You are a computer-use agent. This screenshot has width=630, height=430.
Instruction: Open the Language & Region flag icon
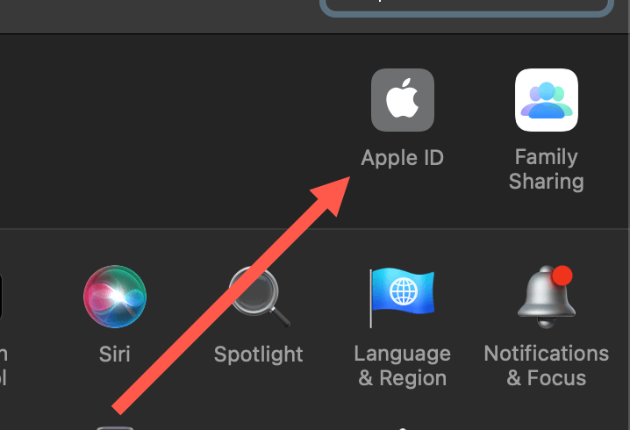pos(402,297)
